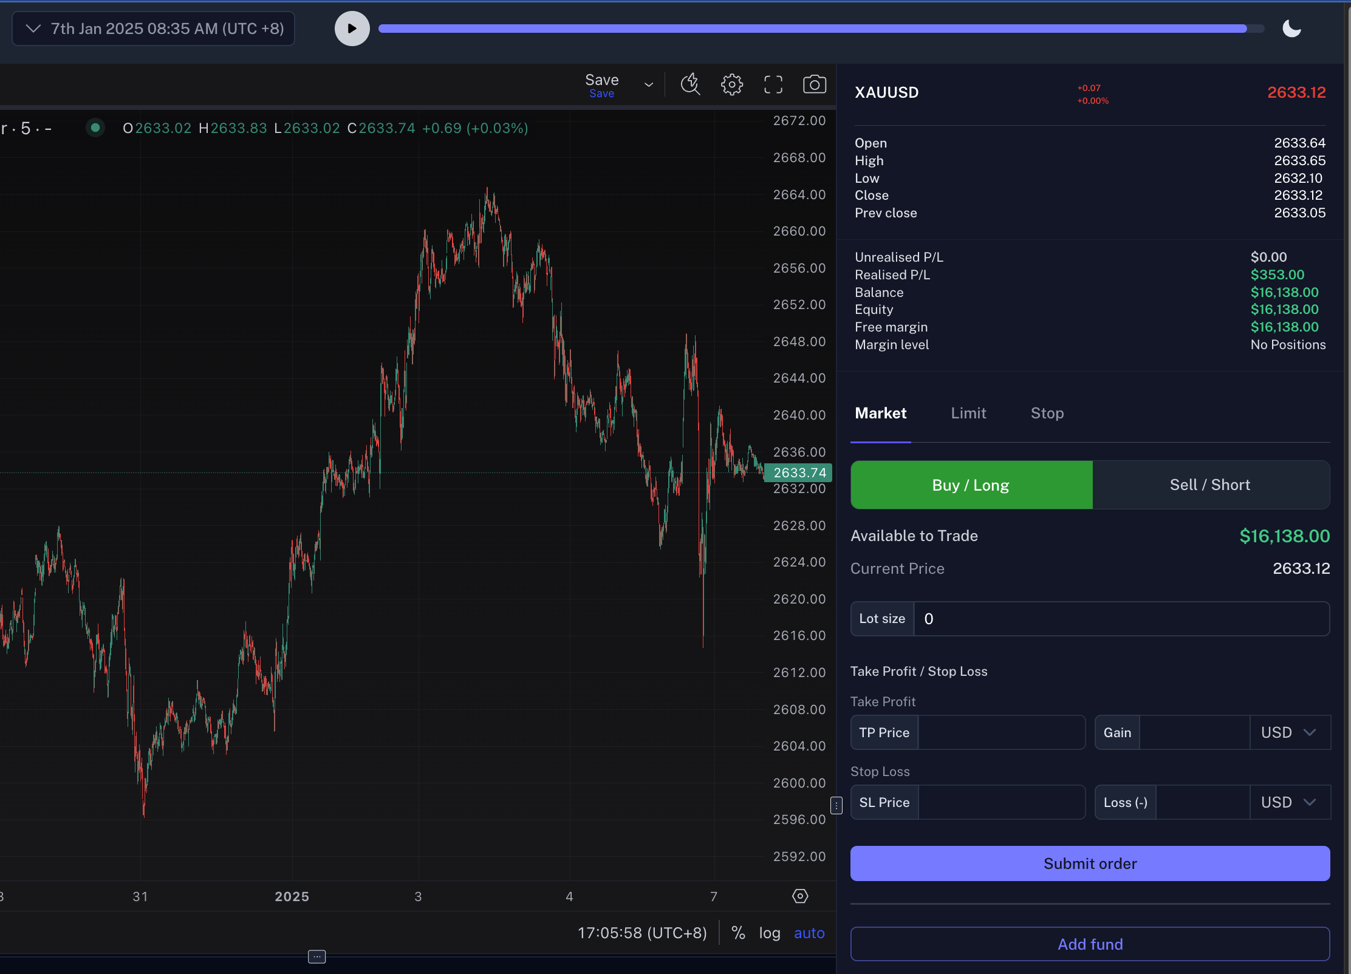Click the bottom panel collapse handle

click(316, 956)
